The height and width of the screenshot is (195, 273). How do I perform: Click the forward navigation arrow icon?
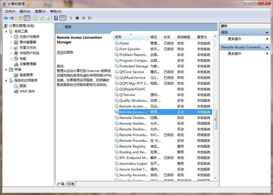[x=12, y=18]
